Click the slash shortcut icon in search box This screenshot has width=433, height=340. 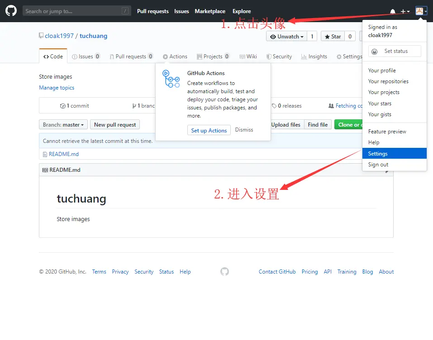[x=125, y=11]
